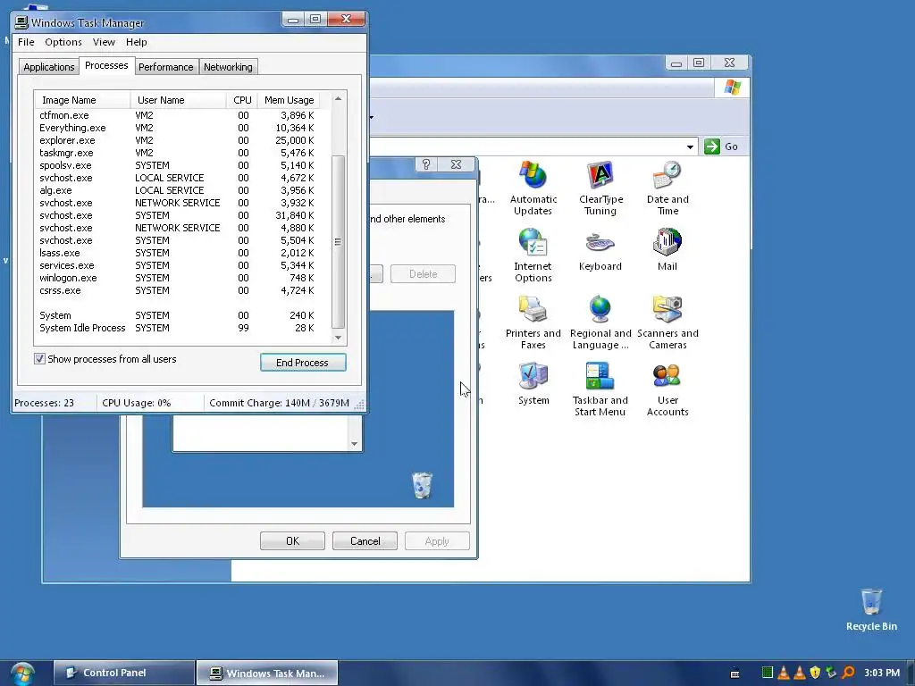Click the End Process button

point(303,363)
